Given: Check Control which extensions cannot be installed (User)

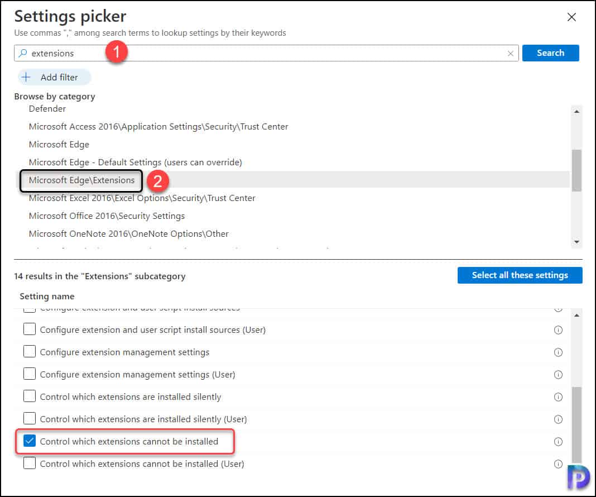Looking at the screenshot, I should pyautogui.click(x=30, y=463).
